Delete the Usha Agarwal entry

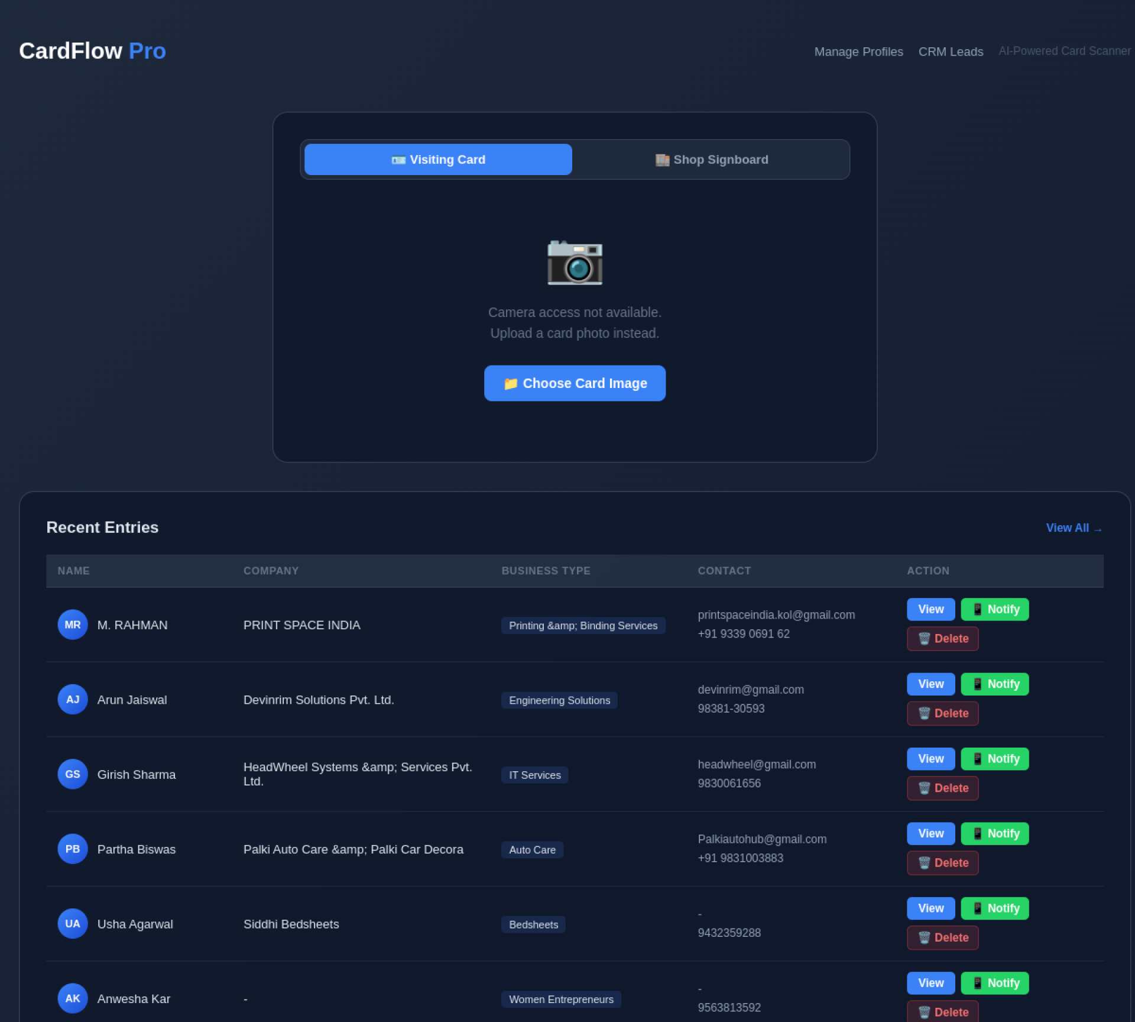point(942,938)
